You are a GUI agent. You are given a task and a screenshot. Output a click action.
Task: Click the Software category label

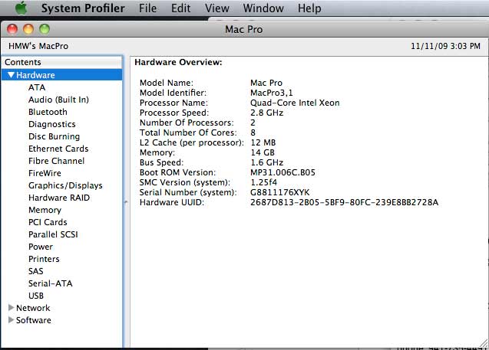33,320
